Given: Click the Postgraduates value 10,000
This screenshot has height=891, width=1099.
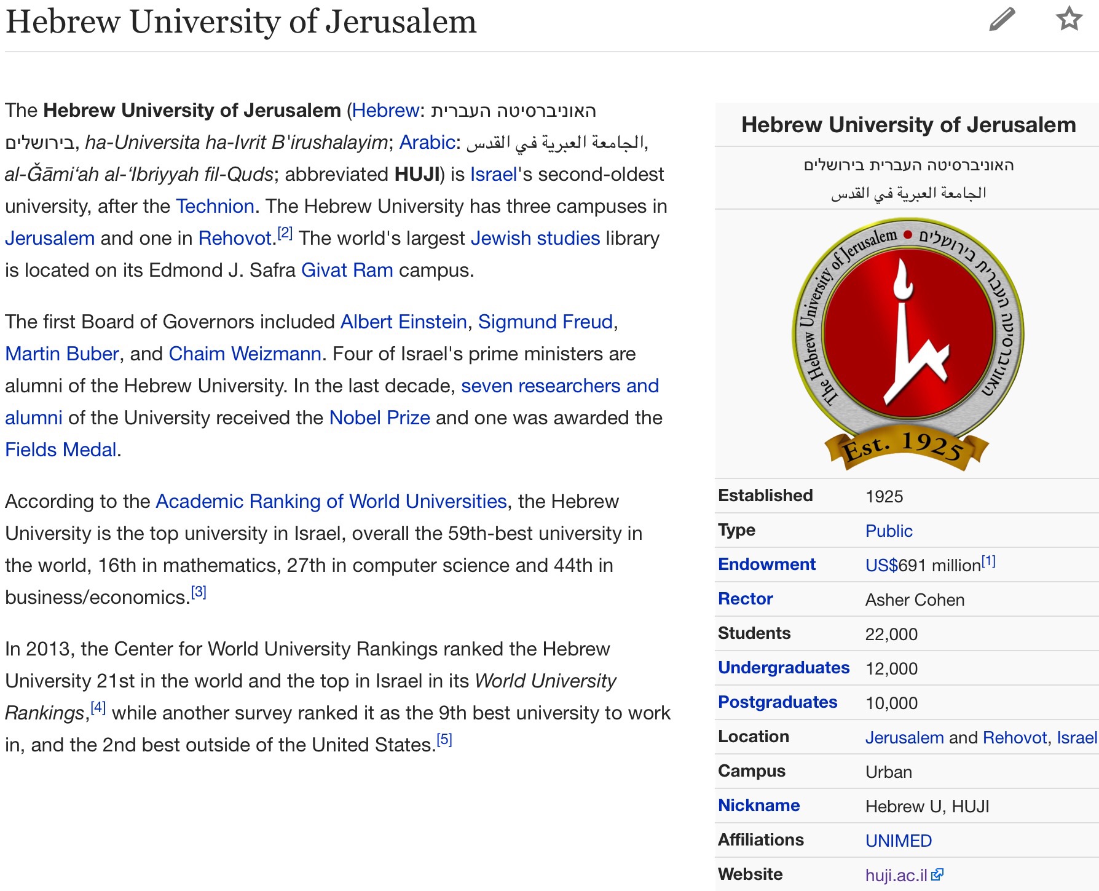Looking at the screenshot, I should click(891, 703).
